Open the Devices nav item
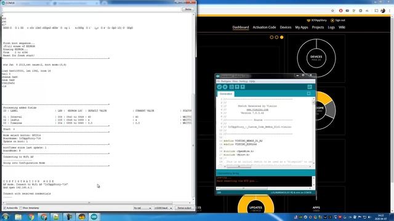Viewport: 394px width, 221px height. 286,27
